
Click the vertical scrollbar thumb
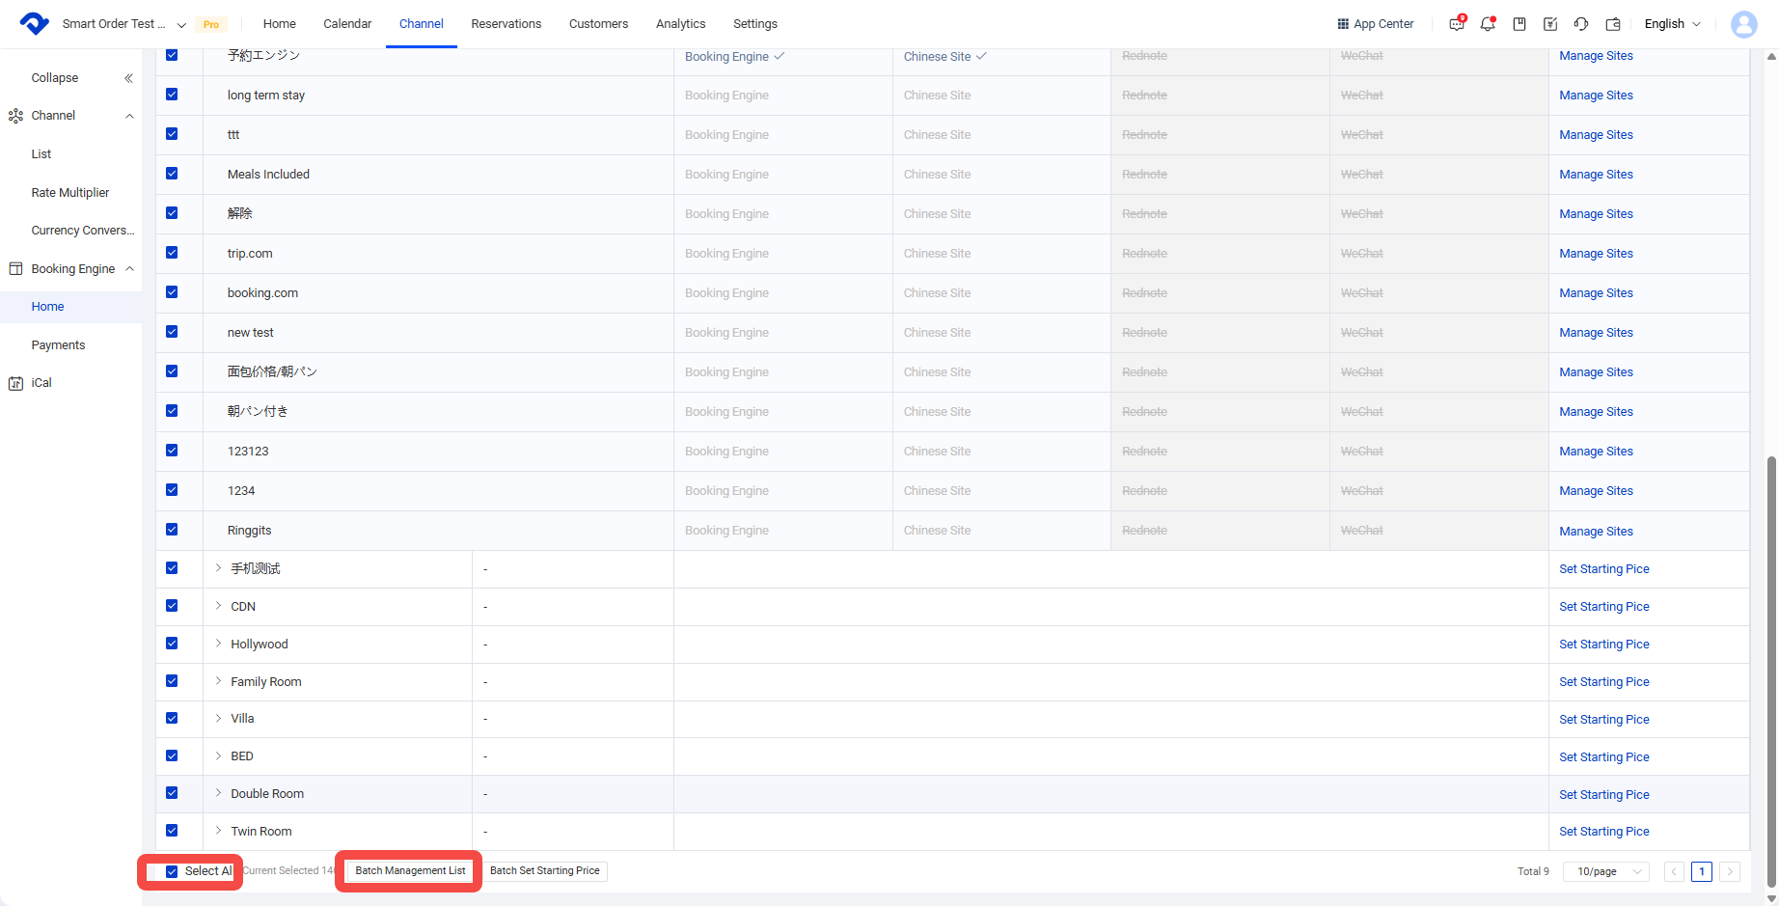(1771, 671)
